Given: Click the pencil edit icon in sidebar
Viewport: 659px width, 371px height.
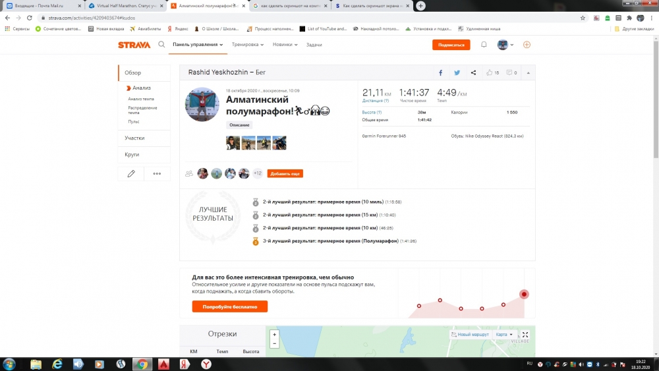Looking at the screenshot, I should point(131,173).
